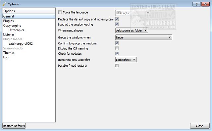
Task: Open the English language dropdown
Action: 132,13
